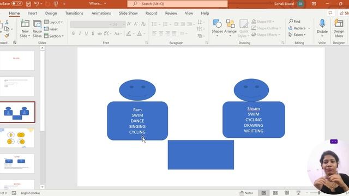Click the Find button
This screenshot has width=349, height=196.
[x=294, y=21]
